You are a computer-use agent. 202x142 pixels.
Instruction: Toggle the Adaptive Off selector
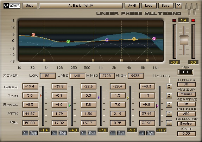(x=187, y=104)
